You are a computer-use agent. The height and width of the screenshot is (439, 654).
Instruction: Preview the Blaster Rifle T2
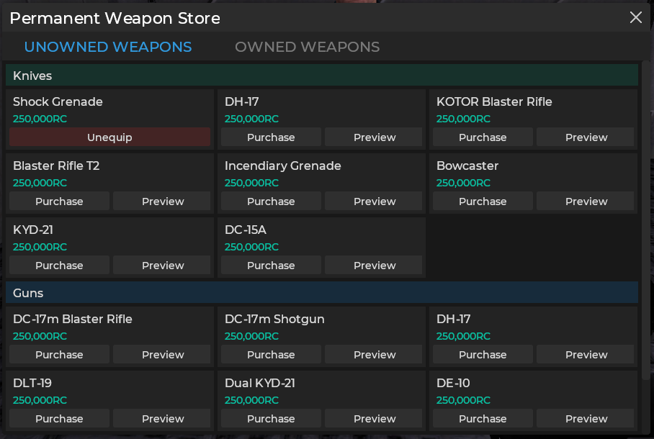(x=161, y=201)
